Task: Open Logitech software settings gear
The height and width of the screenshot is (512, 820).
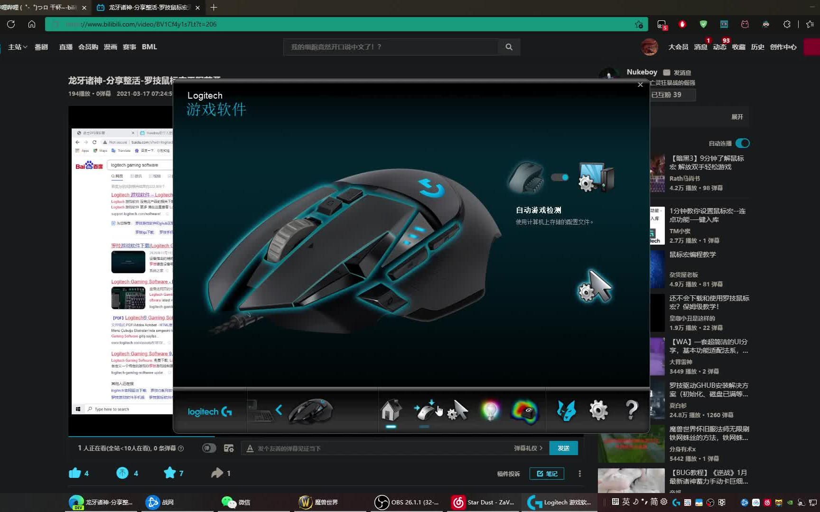Action: [598, 411]
